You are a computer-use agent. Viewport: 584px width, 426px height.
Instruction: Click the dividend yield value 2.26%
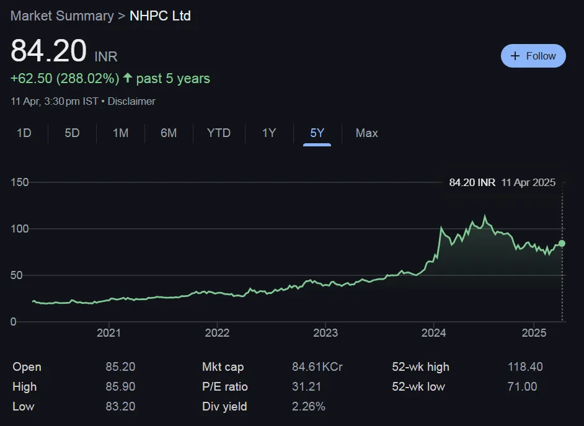(x=309, y=406)
